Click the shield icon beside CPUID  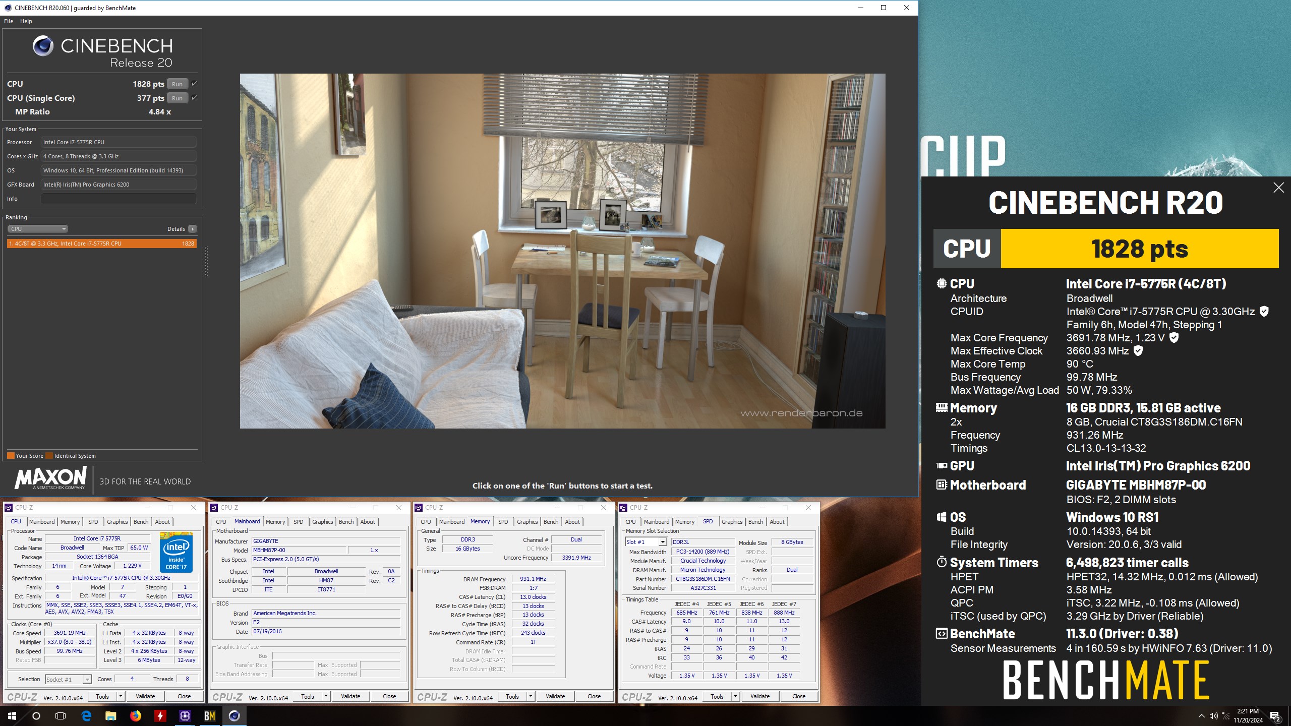(x=1264, y=312)
